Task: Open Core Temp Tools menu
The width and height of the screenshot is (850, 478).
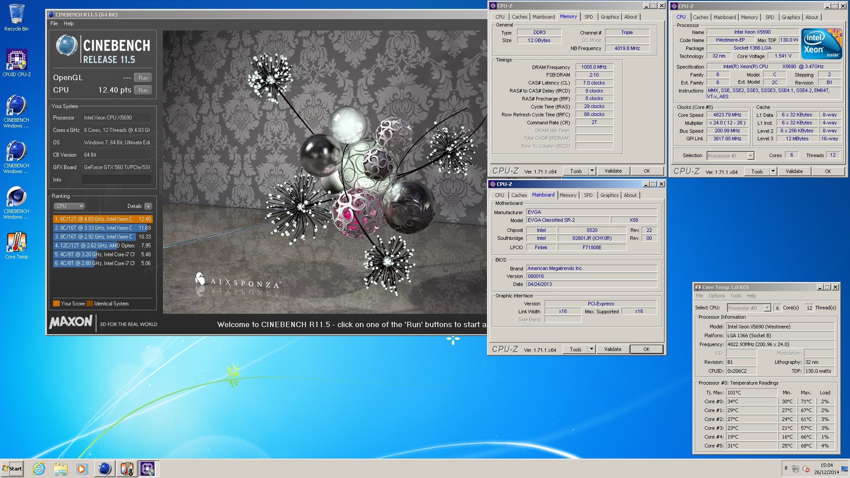Action: 735,296
